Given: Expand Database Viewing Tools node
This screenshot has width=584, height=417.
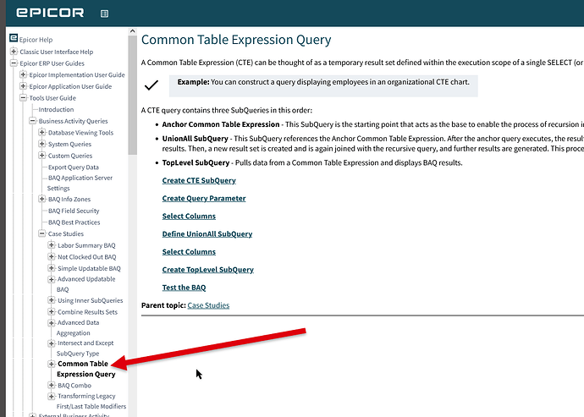Looking at the screenshot, I should 42,132.
